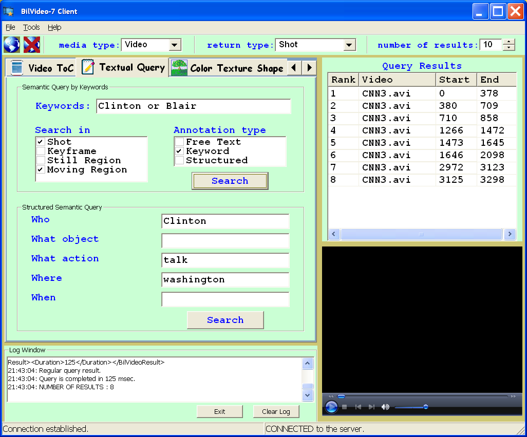Image resolution: width=527 pixels, height=437 pixels.
Task: Click the Clear Log button
Action: tap(276, 411)
